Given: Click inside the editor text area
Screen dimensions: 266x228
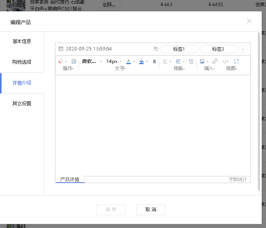Looking at the screenshot, I should coord(153,125).
